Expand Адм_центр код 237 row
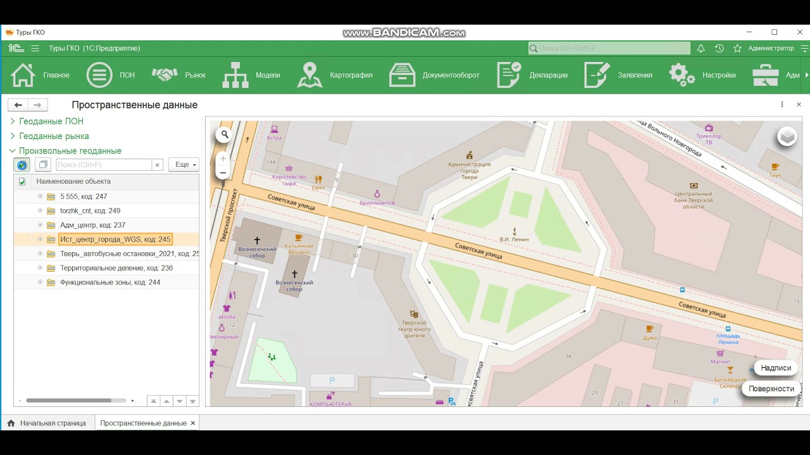 pyautogui.click(x=40, y=225)
